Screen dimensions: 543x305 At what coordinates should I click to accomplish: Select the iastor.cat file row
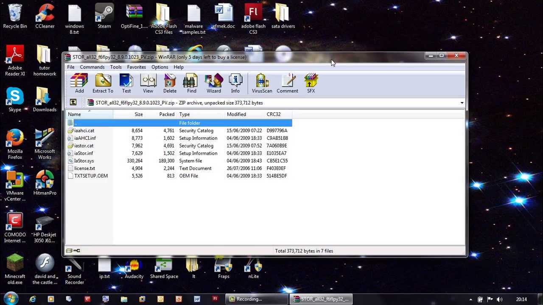tap(179, 146)
